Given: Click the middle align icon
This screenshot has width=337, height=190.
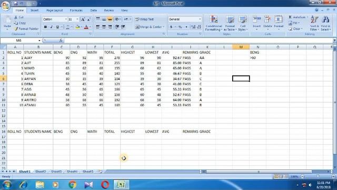Looking at the screenshot, I should 104,20.
